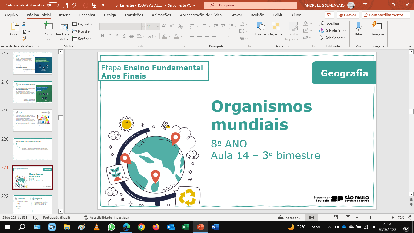Expand Substituir dropdown arrow
414x233 pixels.
[x=344, y=31]
